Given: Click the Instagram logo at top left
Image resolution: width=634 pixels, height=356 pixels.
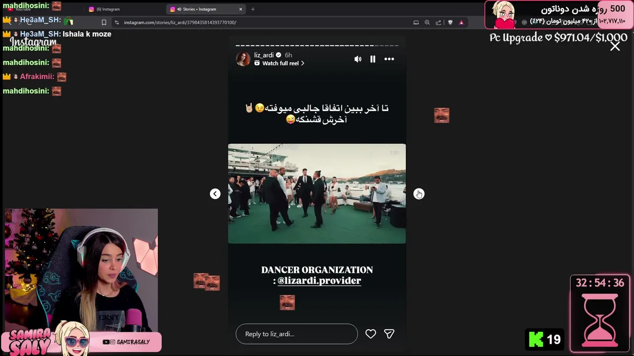Looking at the screenshot, I should [33, 42].
